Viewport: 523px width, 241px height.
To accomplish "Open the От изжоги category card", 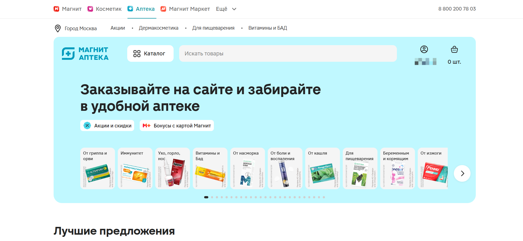I will coord(433,168).
